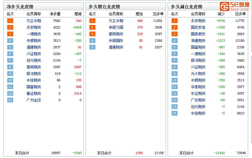The width and height of the screenshot is (252, 158).
Task: Open 东证期货 member link
Action: point(198,93)
